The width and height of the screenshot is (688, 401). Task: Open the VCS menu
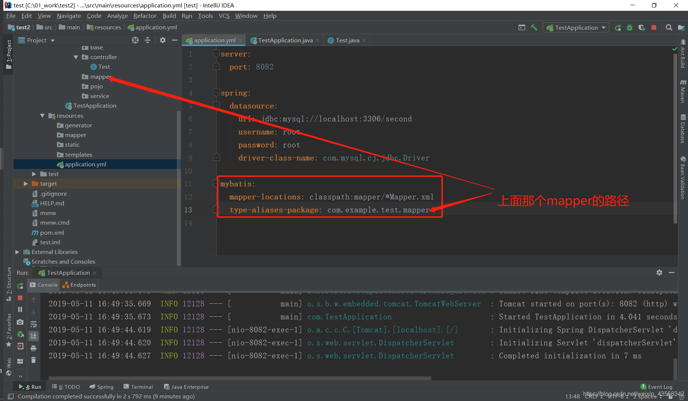224,16
